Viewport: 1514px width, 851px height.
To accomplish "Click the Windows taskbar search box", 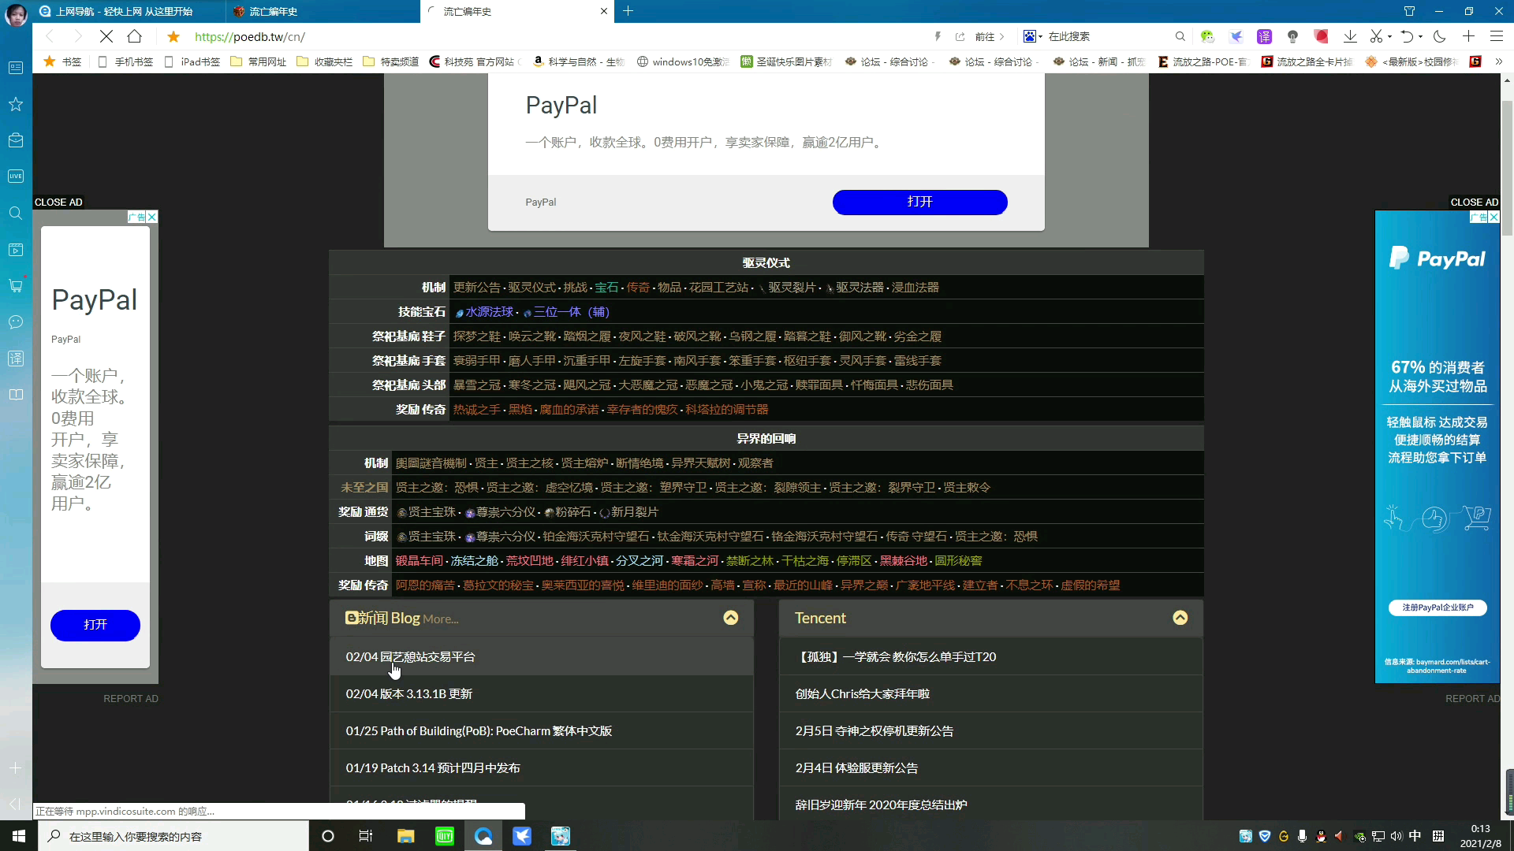I will [x=173, y=836].
